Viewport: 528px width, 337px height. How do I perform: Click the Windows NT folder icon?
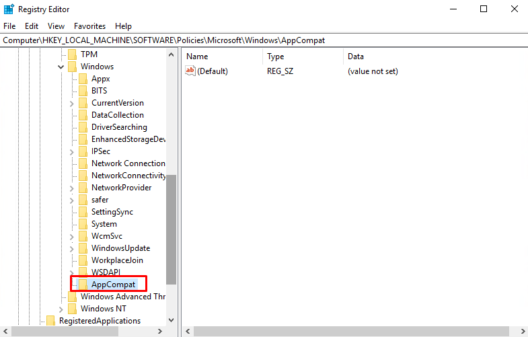[72, 309]
